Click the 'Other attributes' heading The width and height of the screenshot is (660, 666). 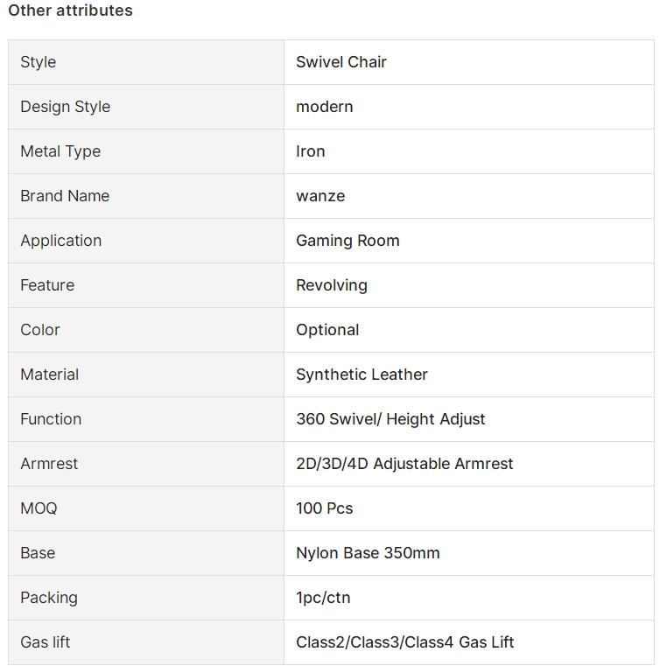[71, 11]
